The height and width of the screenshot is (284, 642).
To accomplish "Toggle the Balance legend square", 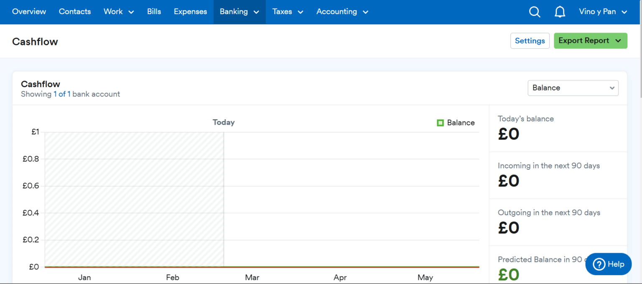I will click(x=440, y=123).
